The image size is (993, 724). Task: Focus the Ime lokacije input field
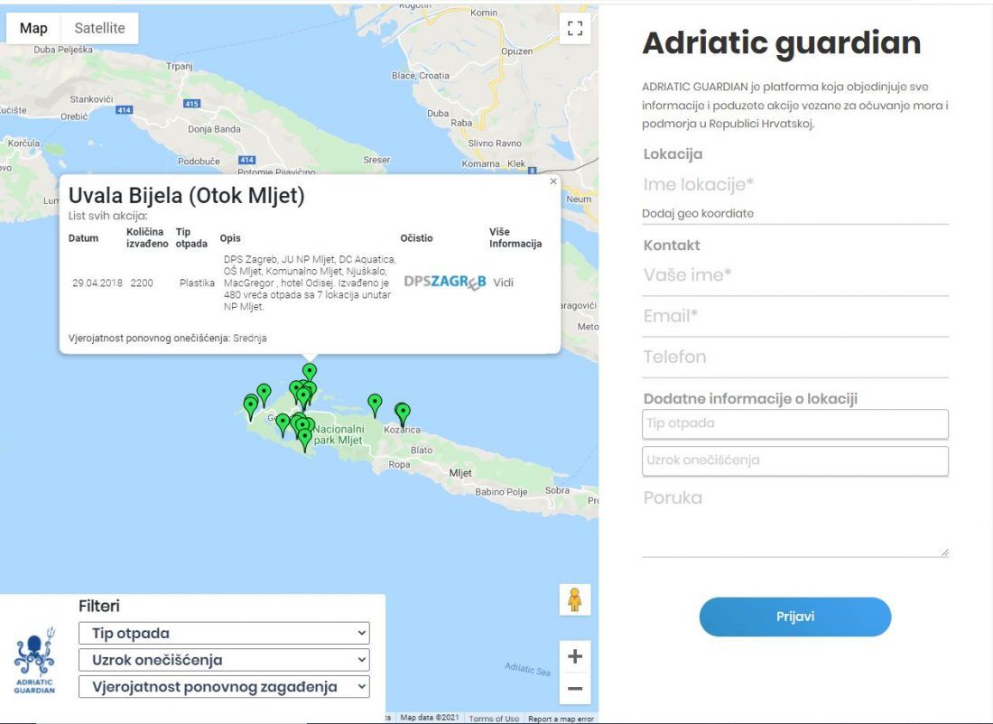click(794, 185)
